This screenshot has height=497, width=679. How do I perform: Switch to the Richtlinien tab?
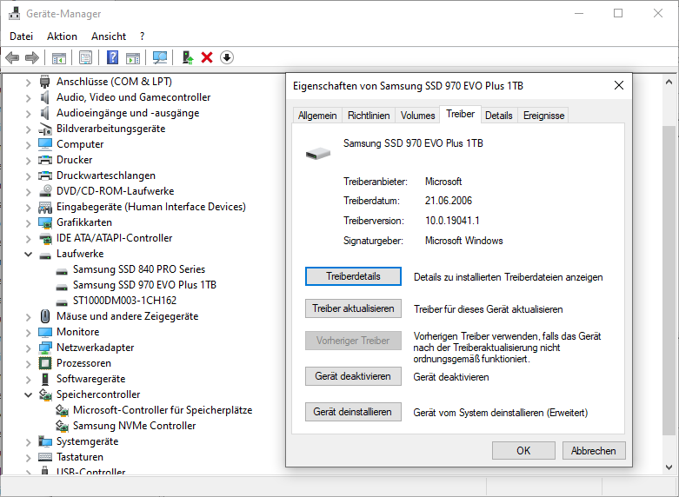tap(369, 116)
